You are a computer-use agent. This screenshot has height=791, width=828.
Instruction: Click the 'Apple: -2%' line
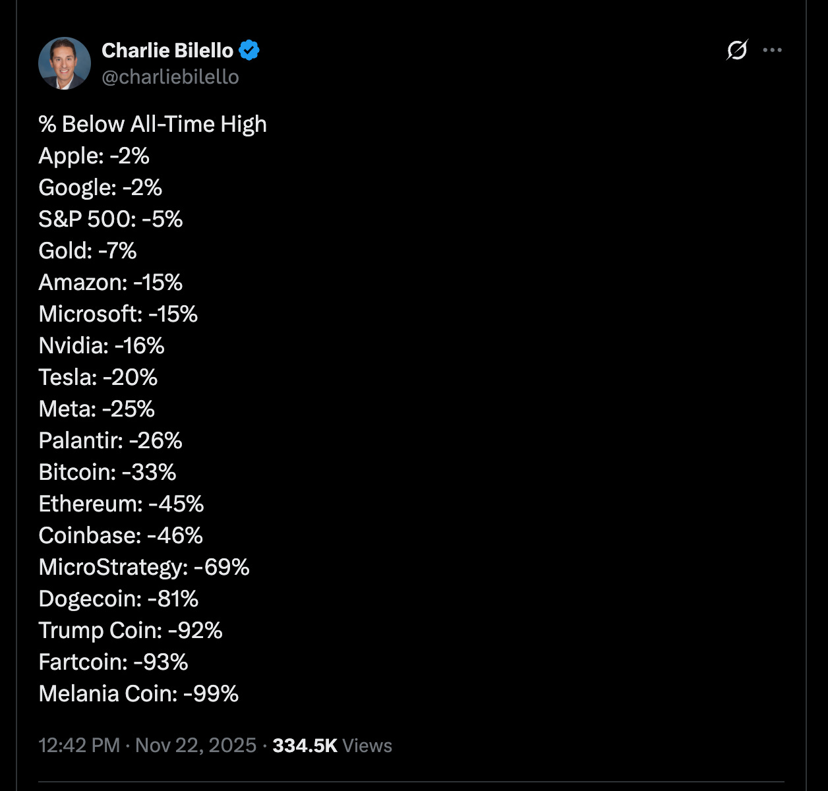point(94,156)
